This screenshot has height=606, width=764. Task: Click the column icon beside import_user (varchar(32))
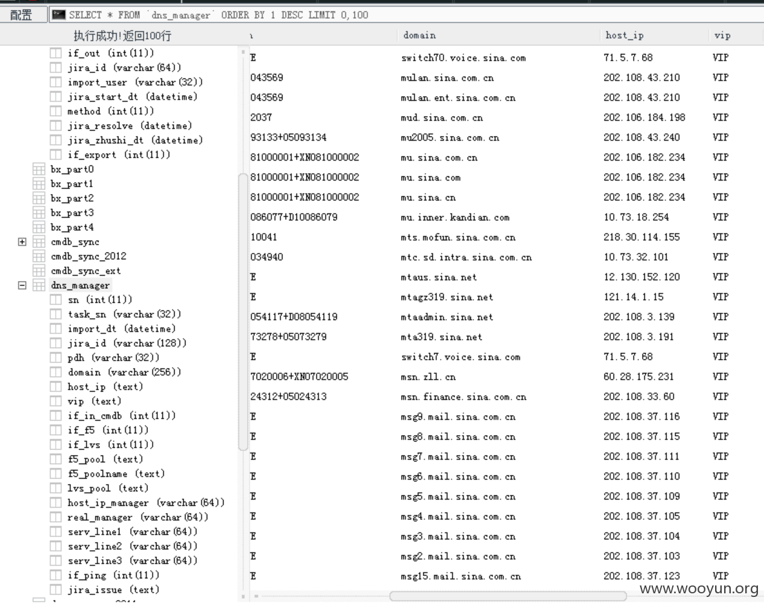(x=56, y=82)
